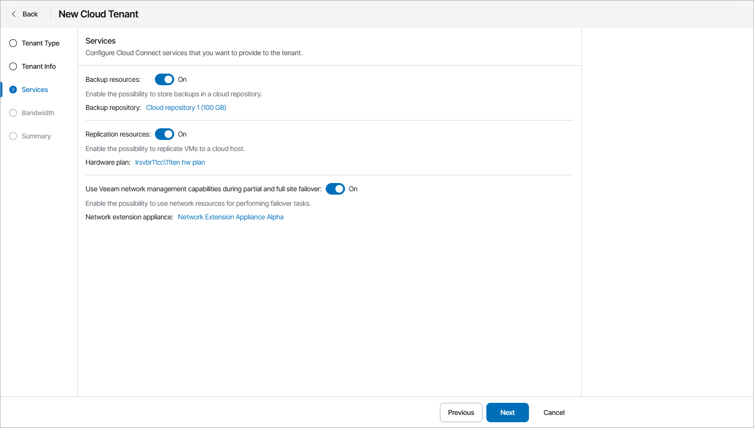Click the Tenant Info step circle icon
Screen dimensions: 754x428
[x=13, y=66]
